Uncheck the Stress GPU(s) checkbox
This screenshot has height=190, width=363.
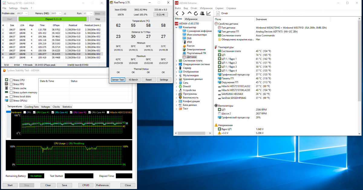[x=11, y=100]
